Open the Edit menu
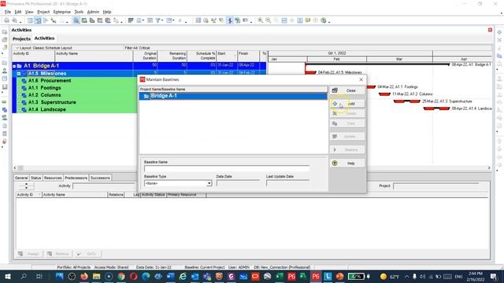The width and height of the screenshot is (504, 283). [17, 12]
